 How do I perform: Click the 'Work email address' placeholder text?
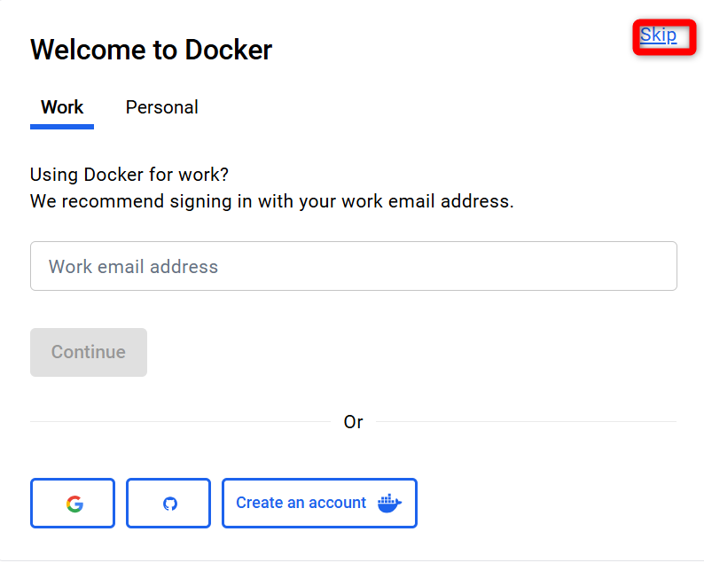click(x=133, y=267)
